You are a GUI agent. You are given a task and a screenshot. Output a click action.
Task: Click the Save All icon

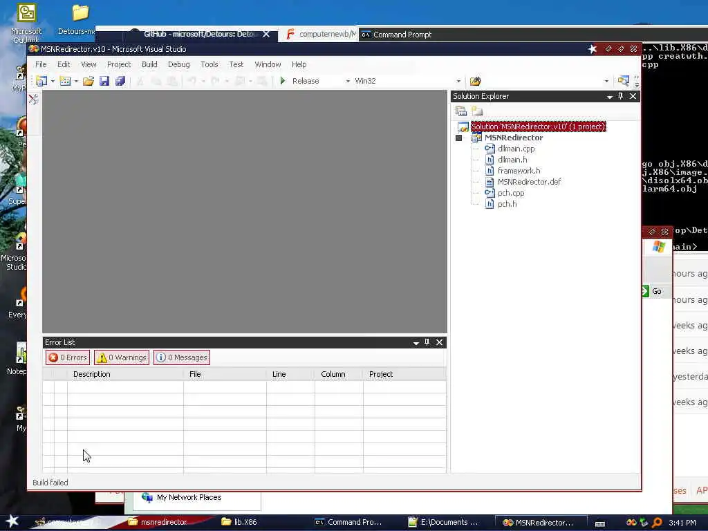click(120, 81)
